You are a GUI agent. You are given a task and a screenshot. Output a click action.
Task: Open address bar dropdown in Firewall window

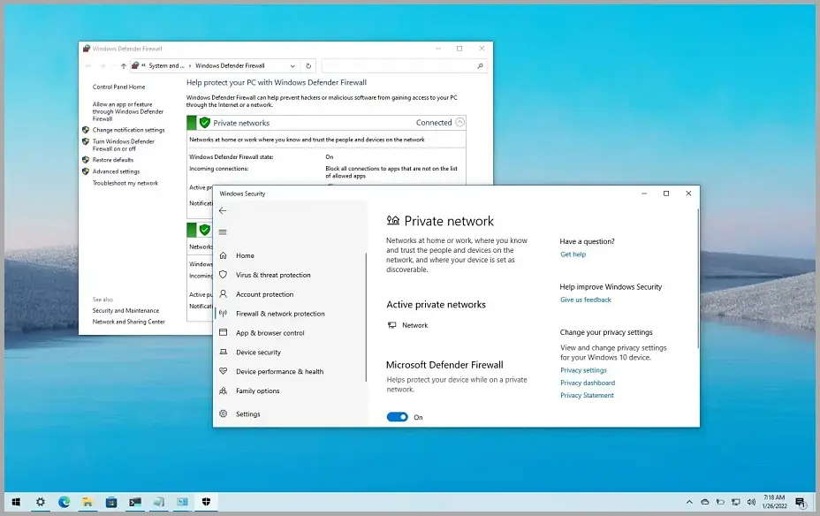(x=292, y=66)
